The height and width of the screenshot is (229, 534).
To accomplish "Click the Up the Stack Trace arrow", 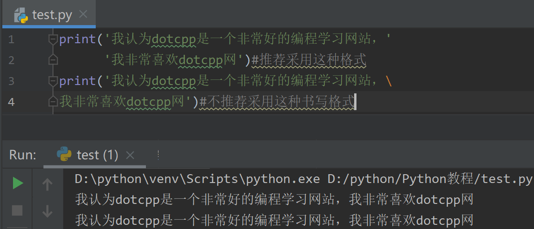I will (47, 185).
